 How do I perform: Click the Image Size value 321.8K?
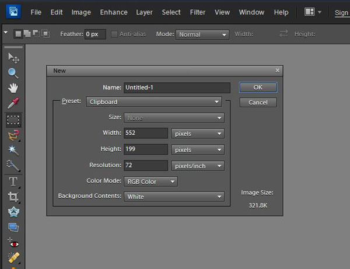(x=258, y=205)
